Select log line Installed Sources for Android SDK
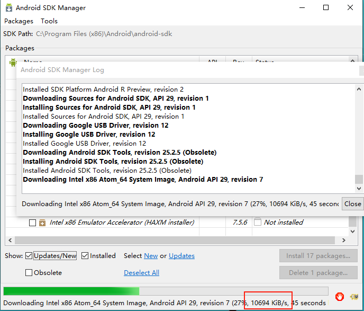364x311 pixels. pos(104,117)
